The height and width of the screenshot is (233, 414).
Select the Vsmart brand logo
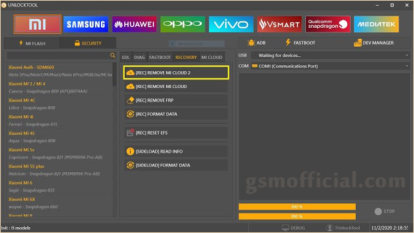[x=279, y=25]
